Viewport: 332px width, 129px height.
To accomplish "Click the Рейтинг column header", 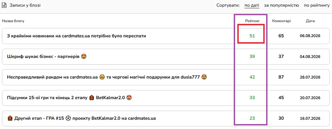I will click(x=252, y=21).
